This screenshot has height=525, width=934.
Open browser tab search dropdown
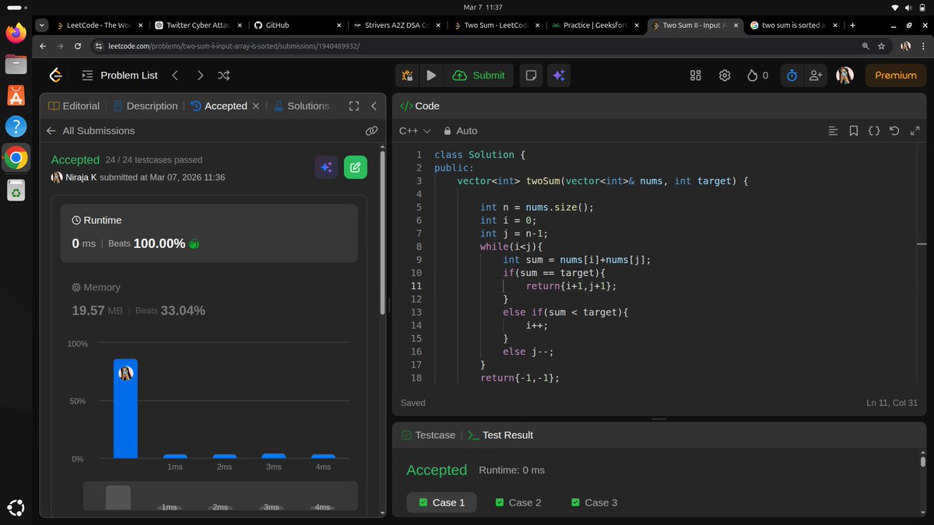click(42, 25)
